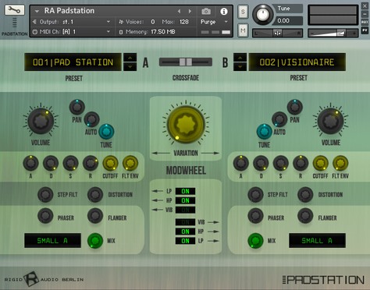Mute the instrument with M button
Viewport: 370px width, 290px height.
tap(243, 30)
